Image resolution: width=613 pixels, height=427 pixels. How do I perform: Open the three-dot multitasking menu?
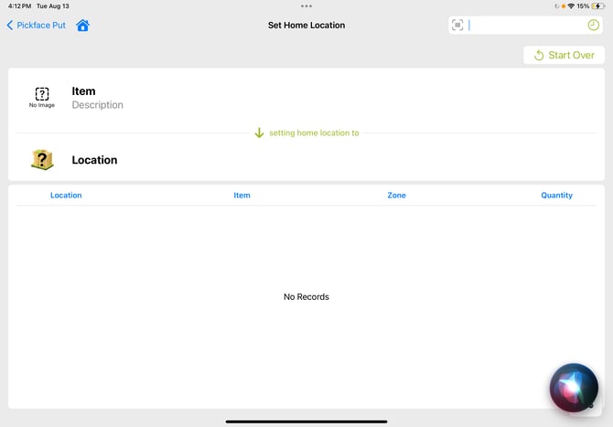tap(306, 6)
